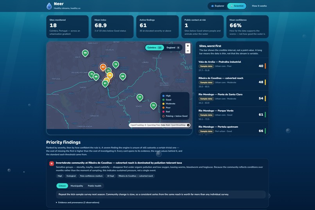Screen dimensions: 315x210
Task: Toggle the map attribution info icon
Action: (188, 125)
